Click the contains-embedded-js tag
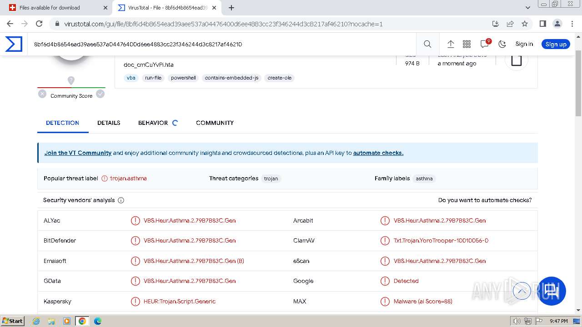This screenshot has width=582, height=327. (231, 78)
